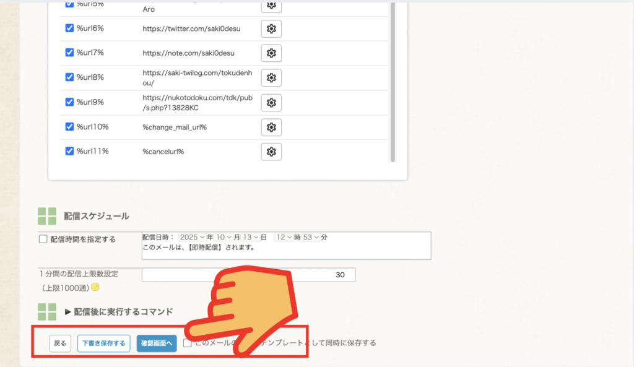Viewport: 634px width, 367px height.
Task: Open gear settings for %url6%
Action: 271,28
